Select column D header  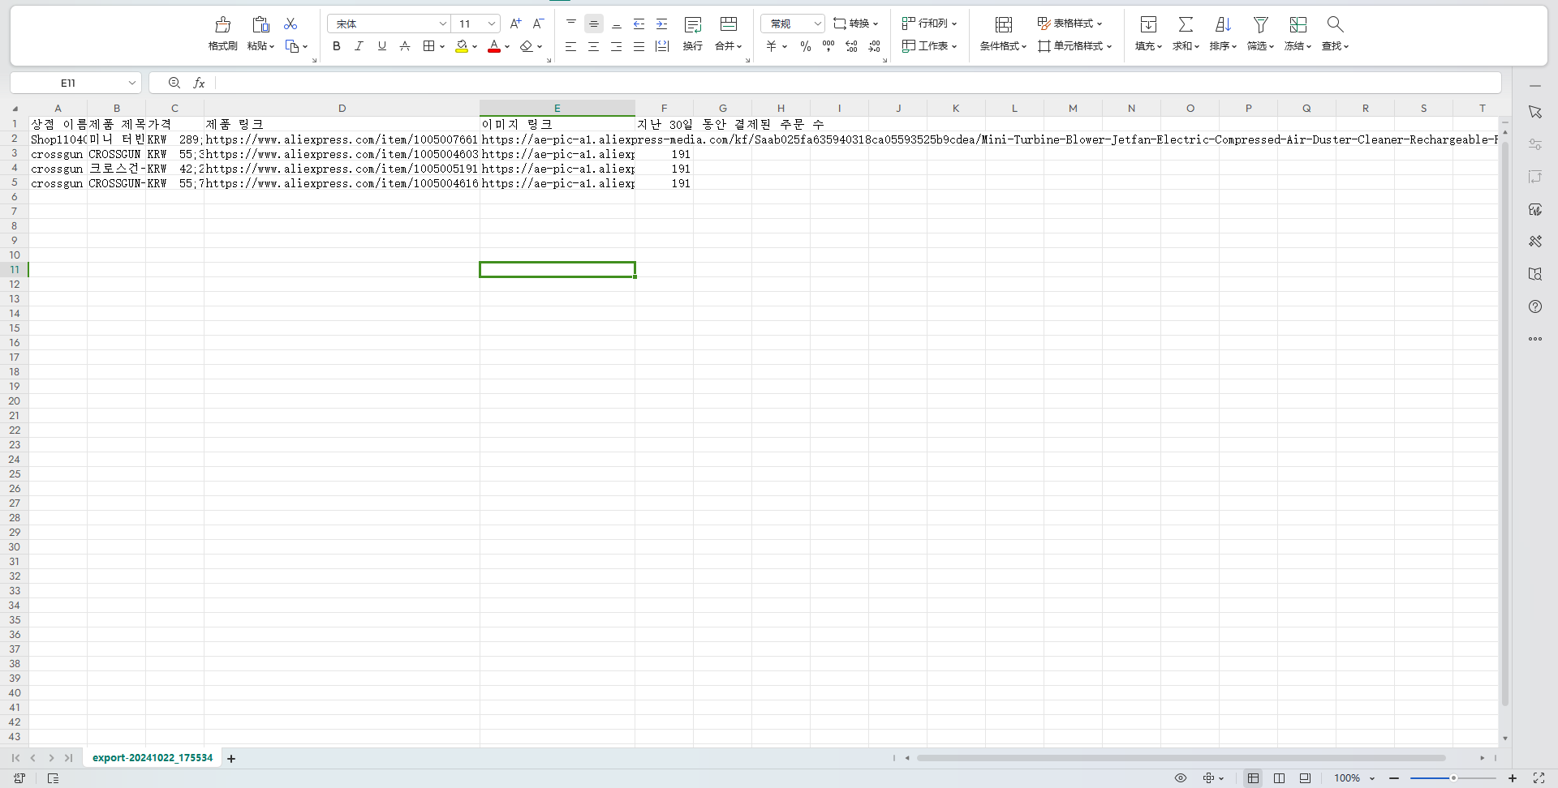(x=342, y=108)
